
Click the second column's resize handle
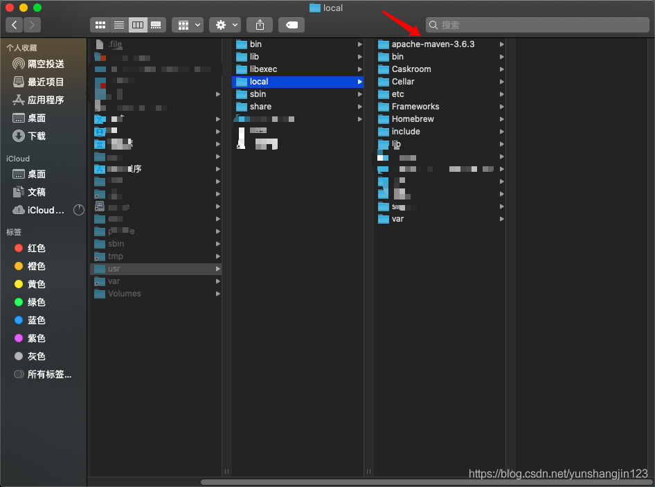(x=368, y=471)
